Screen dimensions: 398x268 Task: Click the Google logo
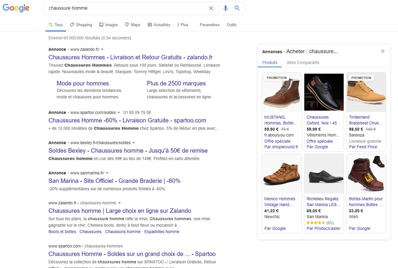click(16, 8)
